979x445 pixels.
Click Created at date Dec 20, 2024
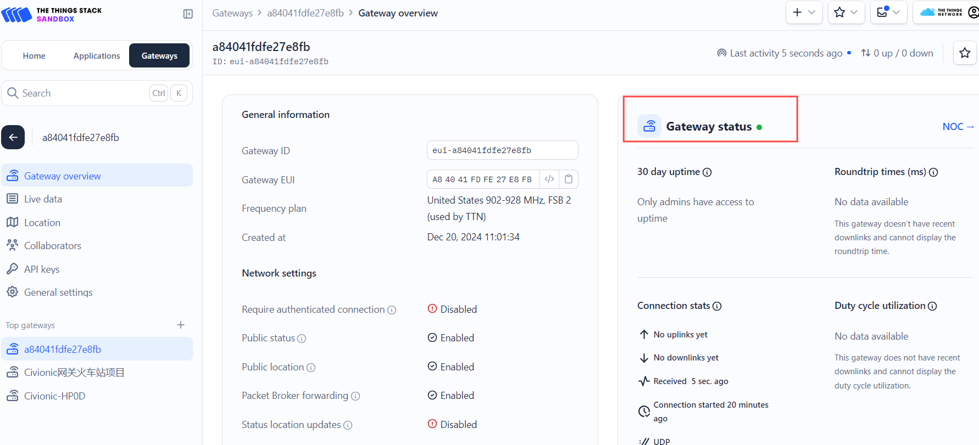tap(474, 237)
